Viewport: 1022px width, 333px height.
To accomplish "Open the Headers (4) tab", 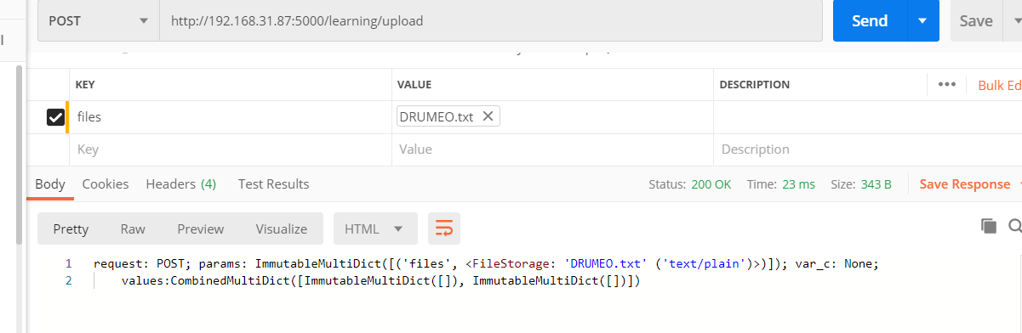I will pos(180,183).
